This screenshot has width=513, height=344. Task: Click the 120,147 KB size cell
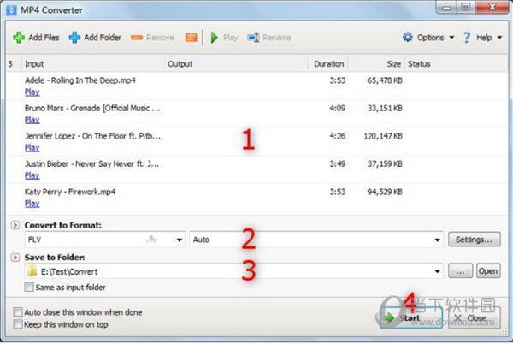point(383,136)
